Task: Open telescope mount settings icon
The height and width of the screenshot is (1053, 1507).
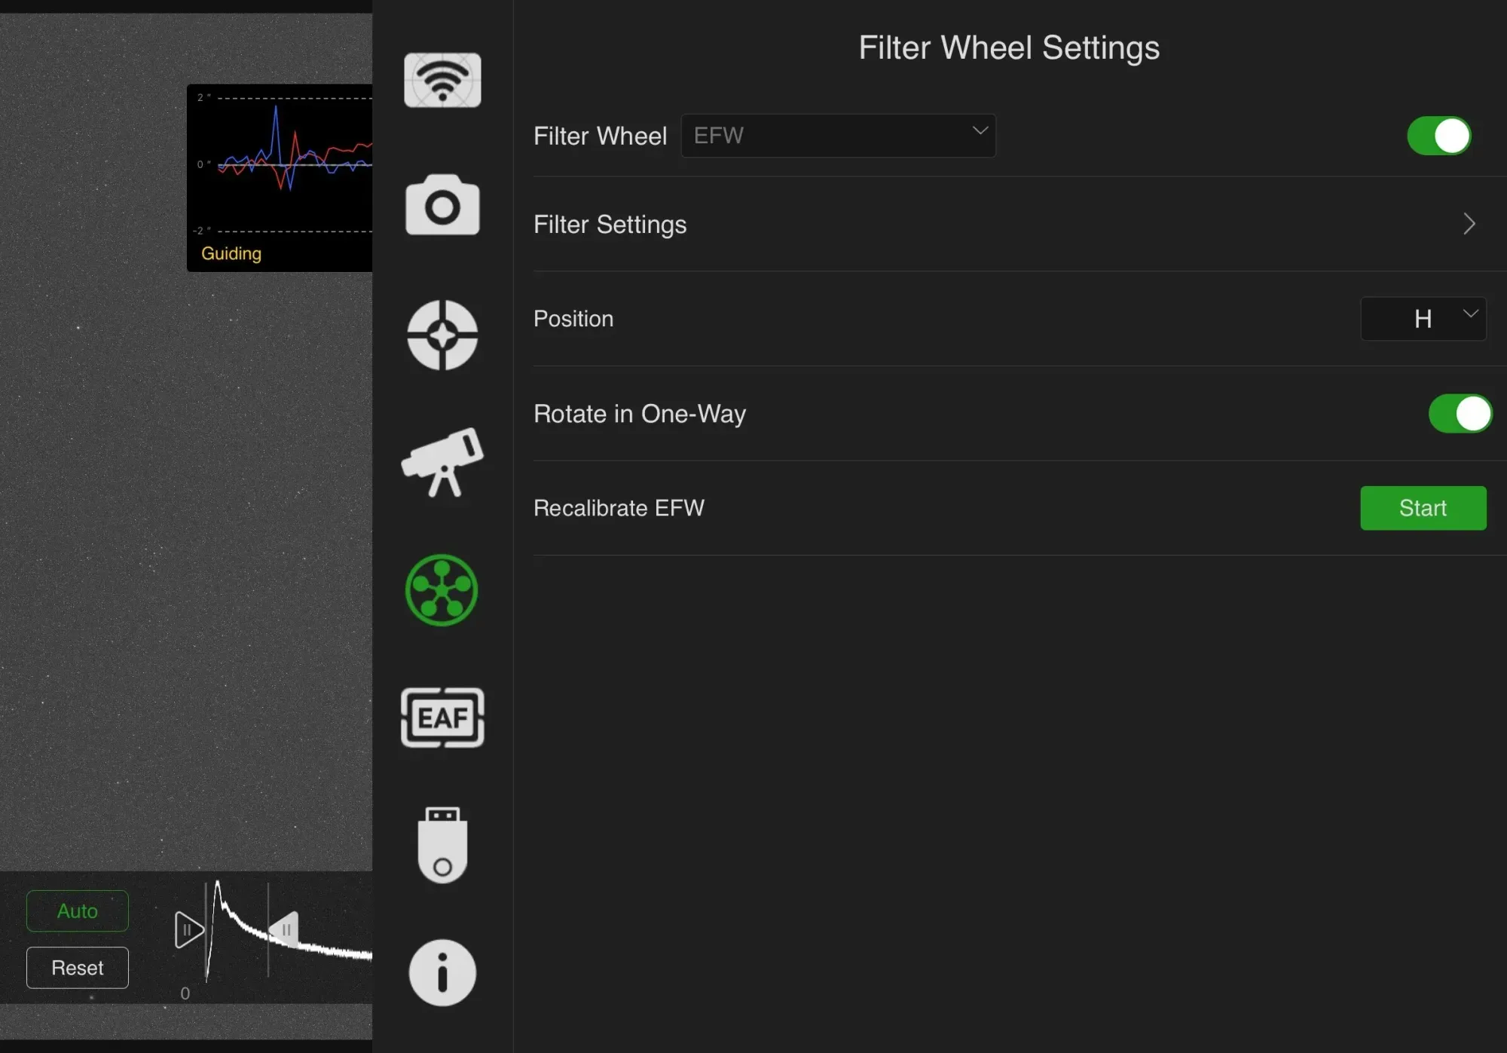Action: point(442,462)
